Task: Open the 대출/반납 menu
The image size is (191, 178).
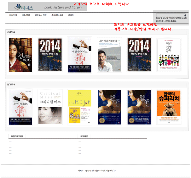Action: [x=26, y=15]
